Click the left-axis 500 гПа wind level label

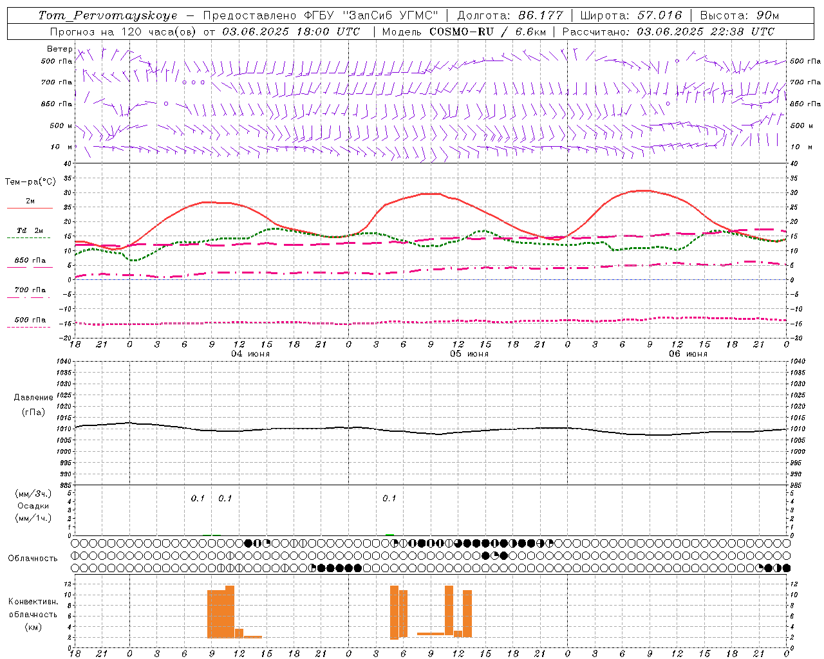coord(57,61)
